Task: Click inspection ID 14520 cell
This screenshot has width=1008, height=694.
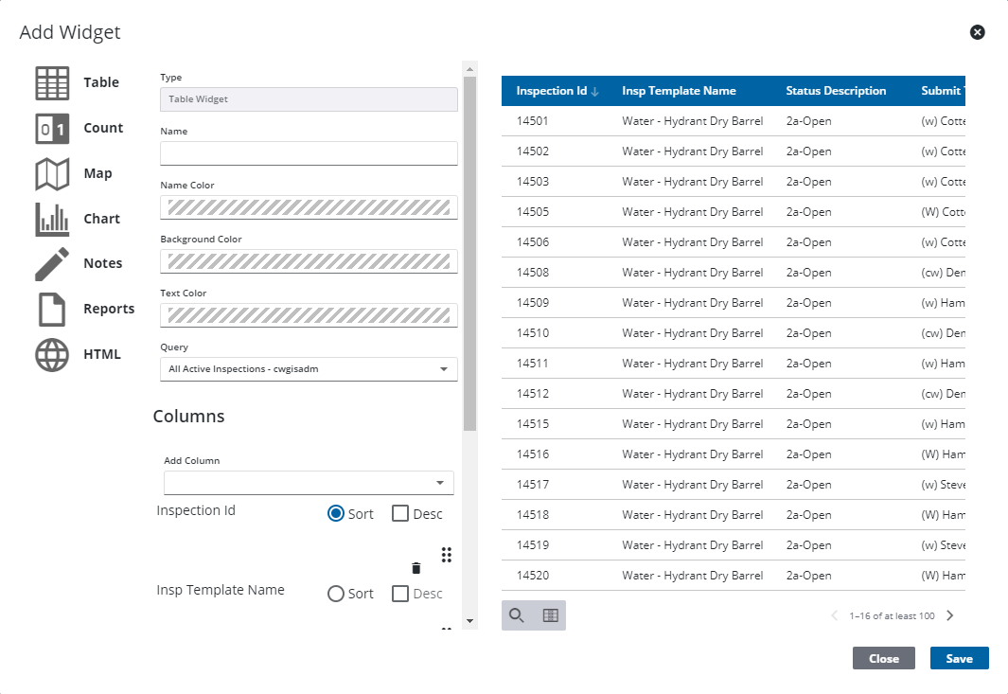Action: 533,576
